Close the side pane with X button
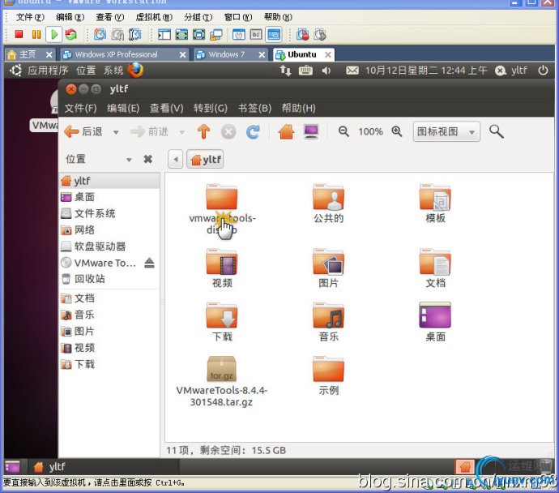 point(147,159)
